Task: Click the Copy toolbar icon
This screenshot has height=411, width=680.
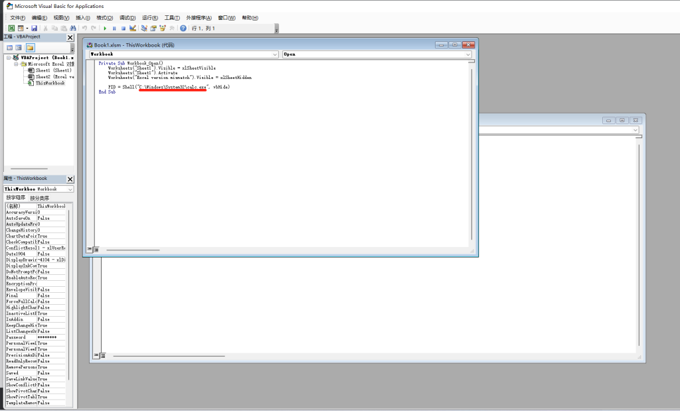Action: point(54,28)
